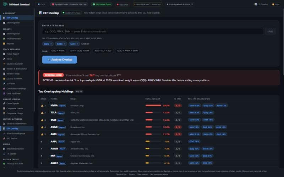
Task: Click the NVDA row warning icon
Action: pos(42,105)
